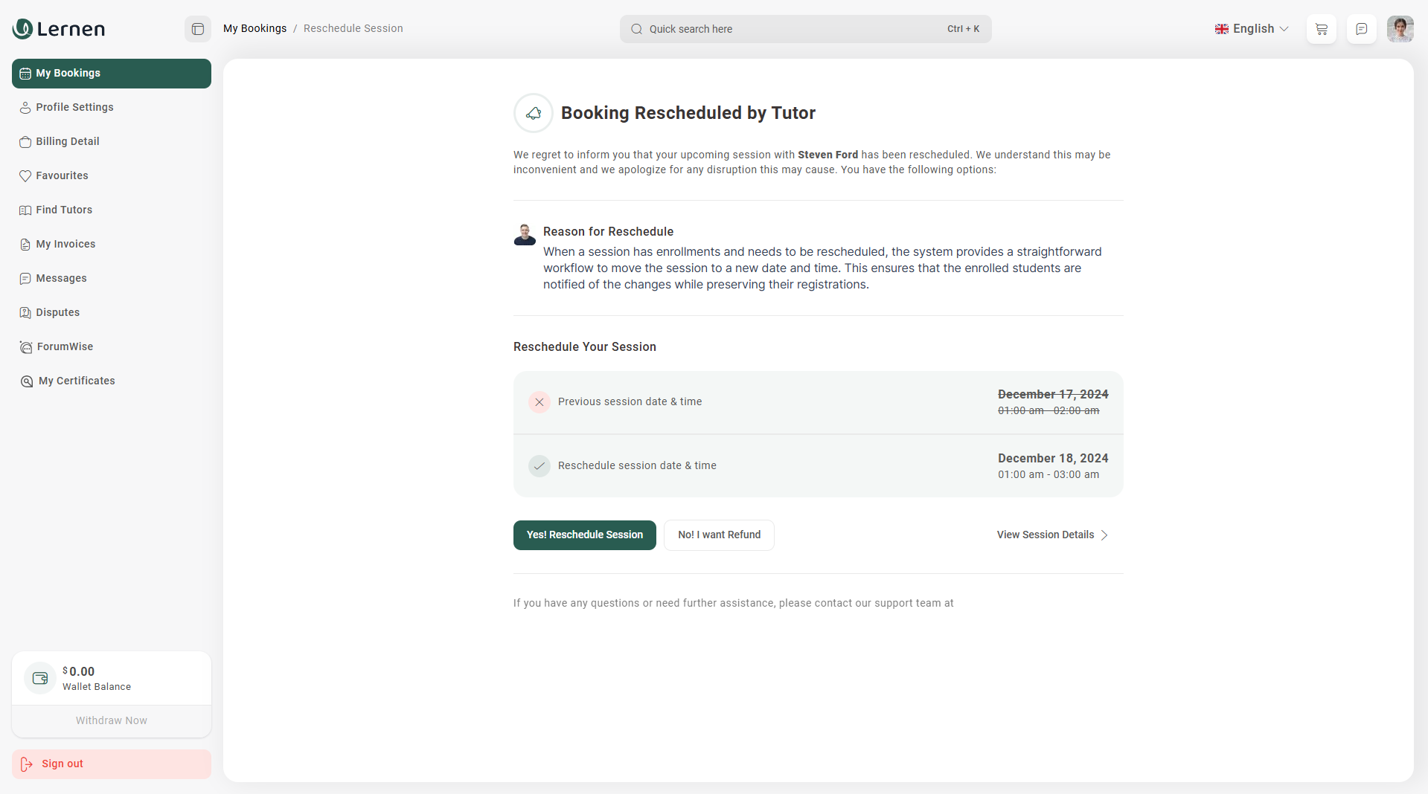This screenshot has height=794, width=1428.
Task: Click the My Bookings breadcrumb link
Action: coord(254,29)
